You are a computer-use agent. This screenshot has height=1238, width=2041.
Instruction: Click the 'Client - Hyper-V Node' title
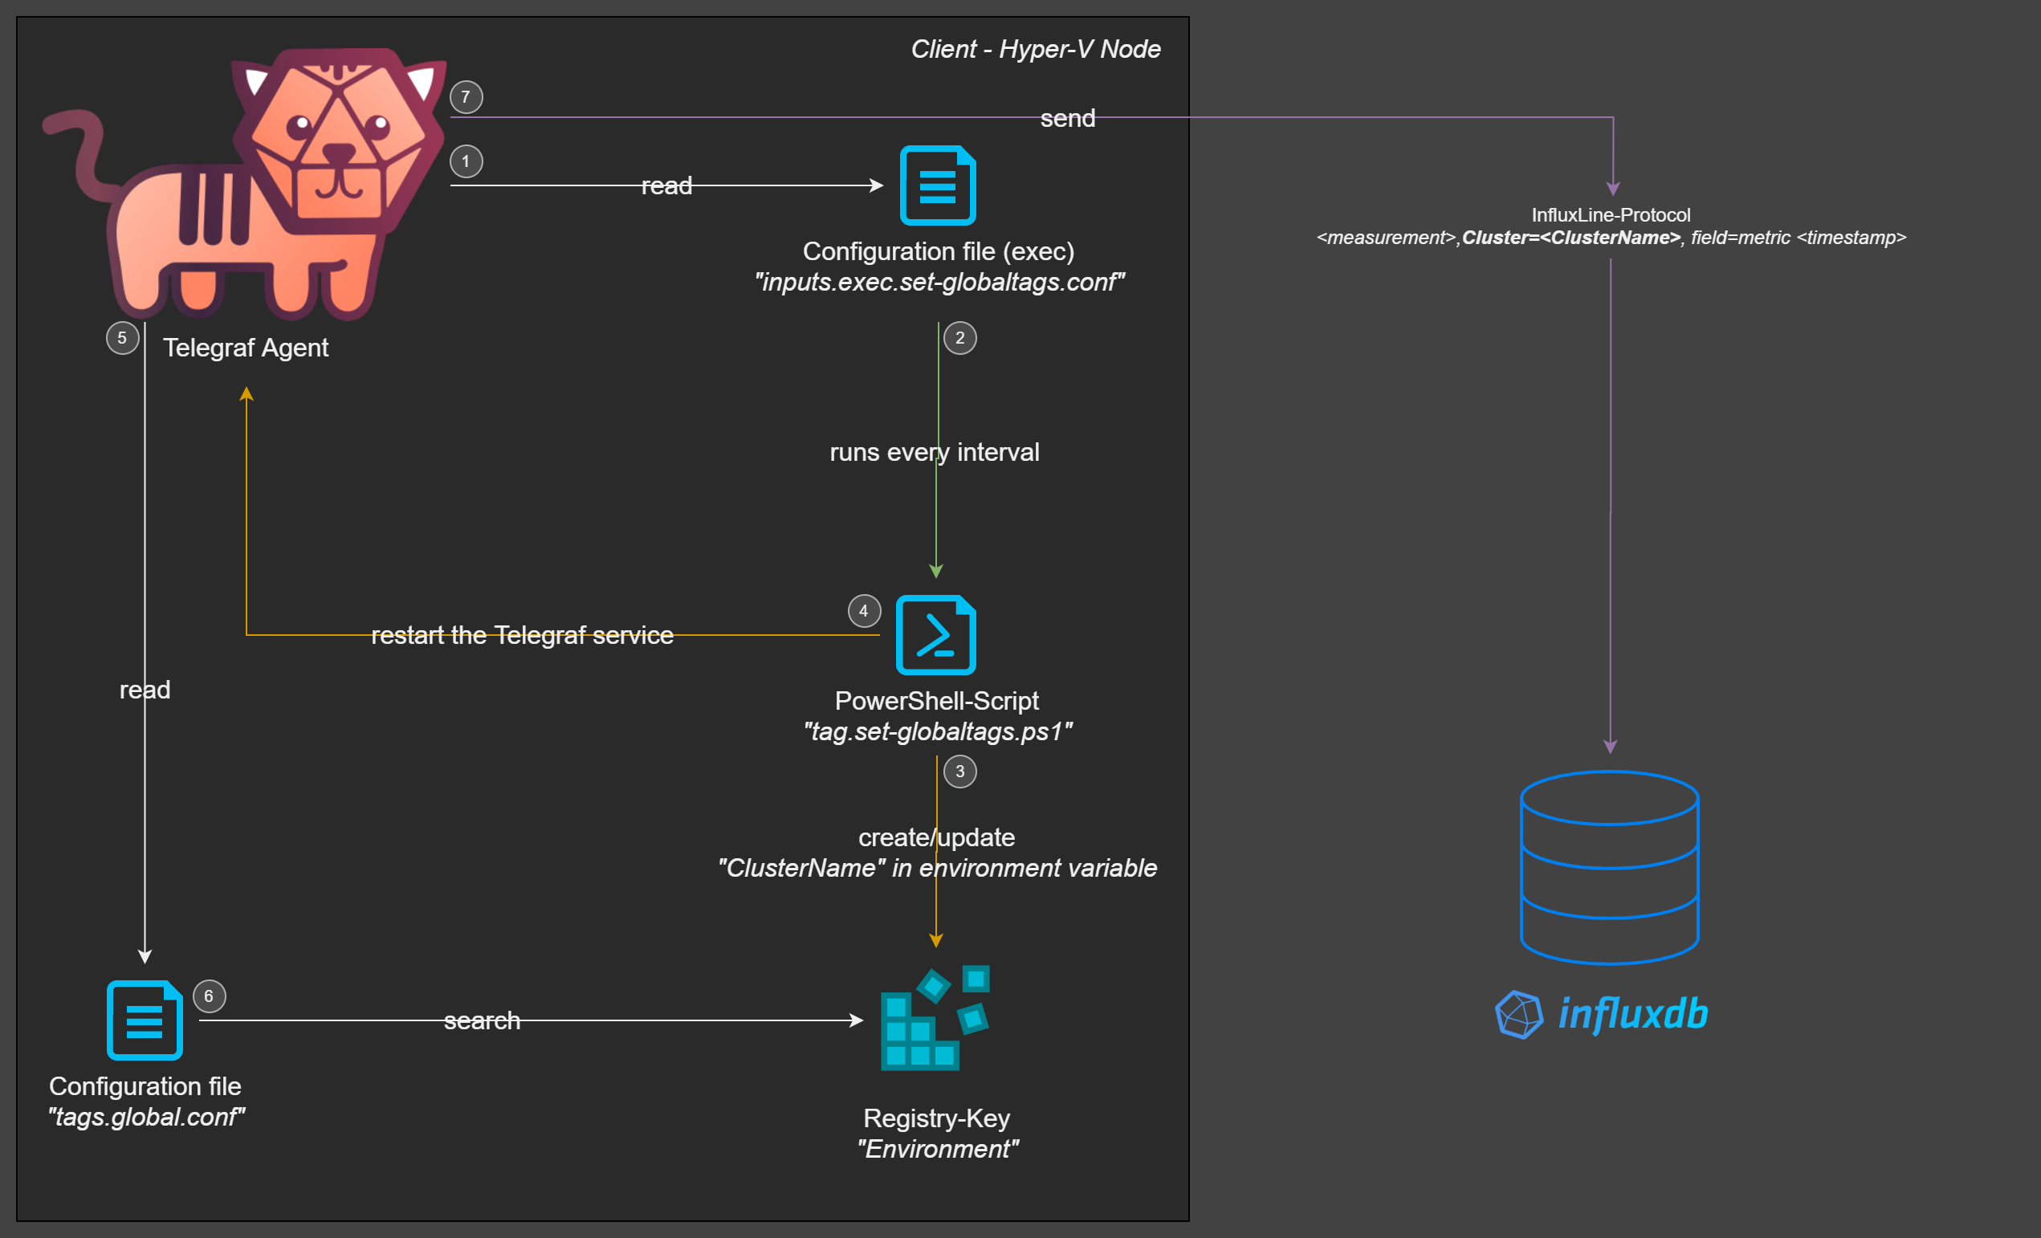(1036, 49)
